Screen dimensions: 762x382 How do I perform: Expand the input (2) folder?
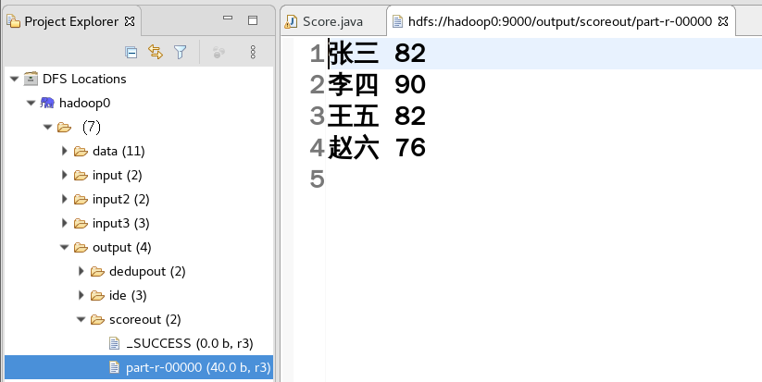pos(64,175)
